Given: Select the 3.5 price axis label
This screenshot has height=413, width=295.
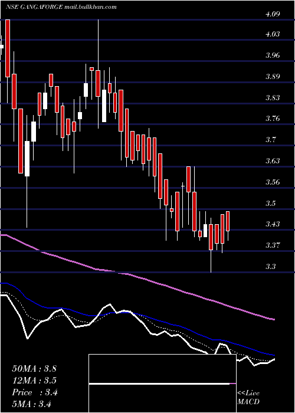Looking at the screenshot, I should point(270,204).
